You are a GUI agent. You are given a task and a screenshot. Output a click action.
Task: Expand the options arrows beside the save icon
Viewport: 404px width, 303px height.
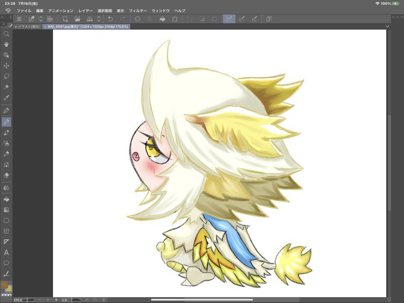click(x=99, y=19)
